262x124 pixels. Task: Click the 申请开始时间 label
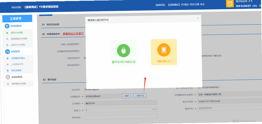click(73, 58)
